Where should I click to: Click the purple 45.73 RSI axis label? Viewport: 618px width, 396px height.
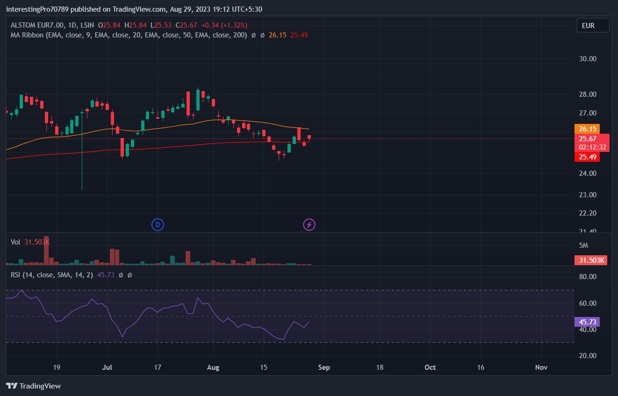[587, 322]
